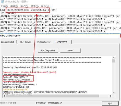Image resolution: width=121 pixels, height=106 pixels.
Task: Click the 'Ethernet Address(s)' line
Action: click(x=20, y=85)
